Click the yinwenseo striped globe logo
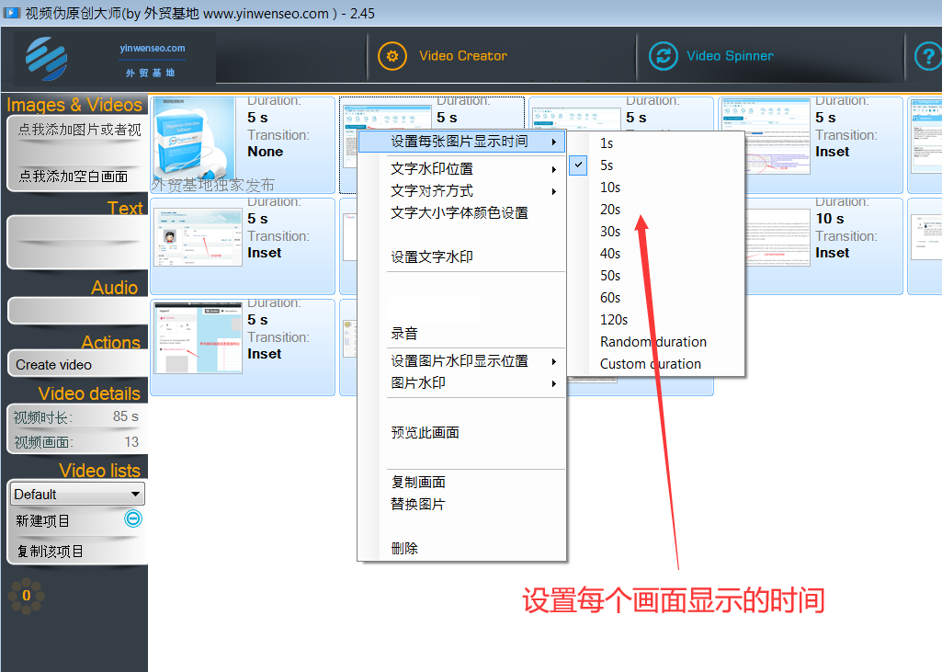 [x=47, y=59]
